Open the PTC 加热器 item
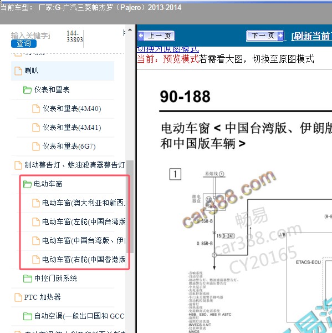The height and width of the screenshot is (333, 332). (x=43, y=297)
